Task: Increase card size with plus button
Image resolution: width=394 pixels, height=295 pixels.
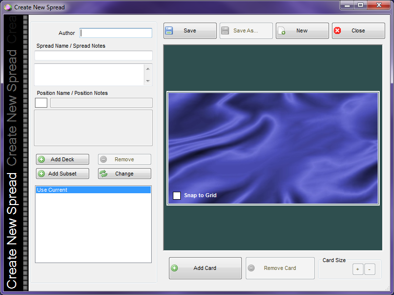Action: click(x=358, y=269)
